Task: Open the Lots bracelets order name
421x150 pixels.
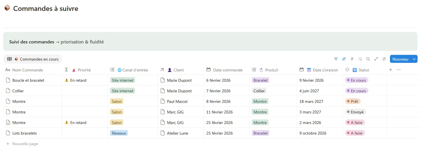Action: [24, 133]
